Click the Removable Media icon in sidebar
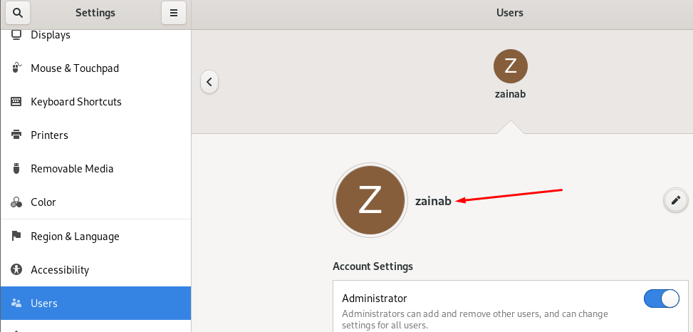The image size is (693, 332). (16, 169)
